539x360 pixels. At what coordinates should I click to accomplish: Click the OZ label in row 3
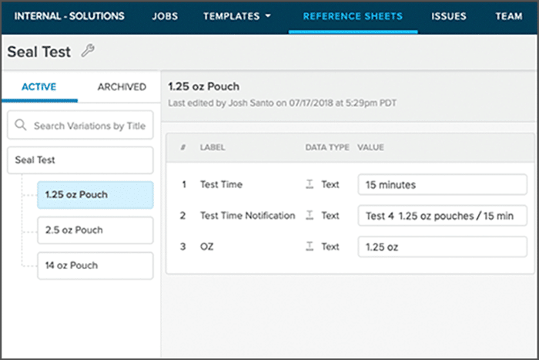click(x=206, y=247)
